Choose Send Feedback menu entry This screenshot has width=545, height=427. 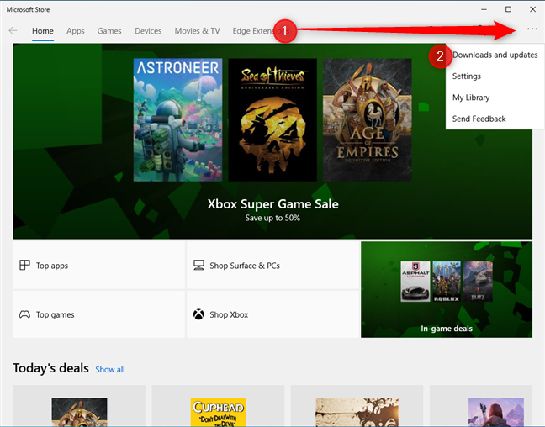pyautogui.click(x=495, y=119)
